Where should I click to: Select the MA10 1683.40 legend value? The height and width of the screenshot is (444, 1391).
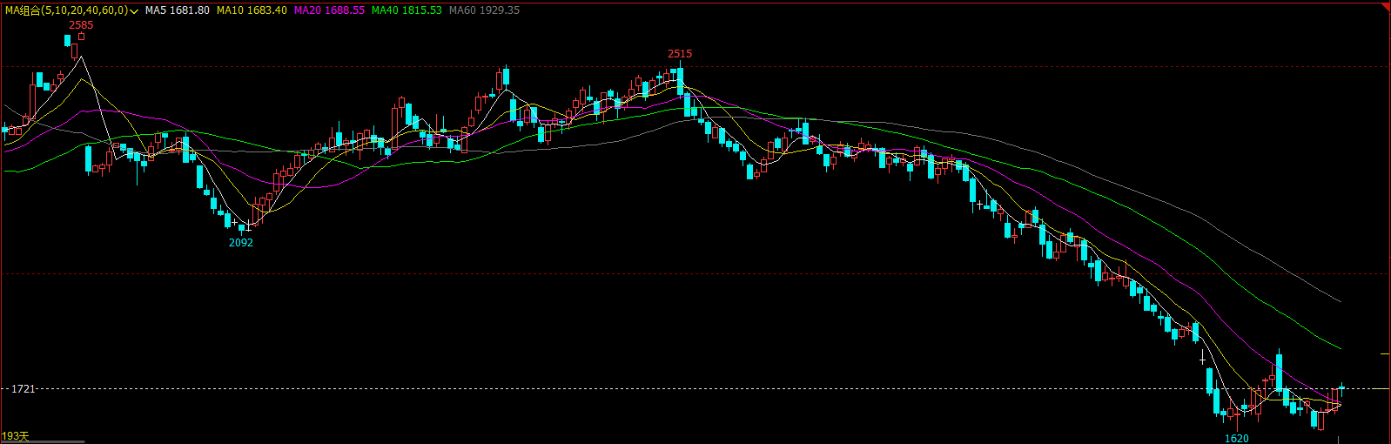(x=252, y=10)
